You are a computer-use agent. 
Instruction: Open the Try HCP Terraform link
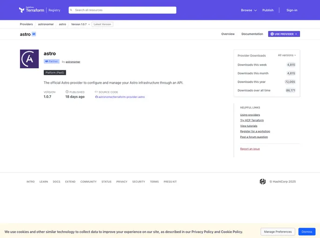click(x=252, y=120)
